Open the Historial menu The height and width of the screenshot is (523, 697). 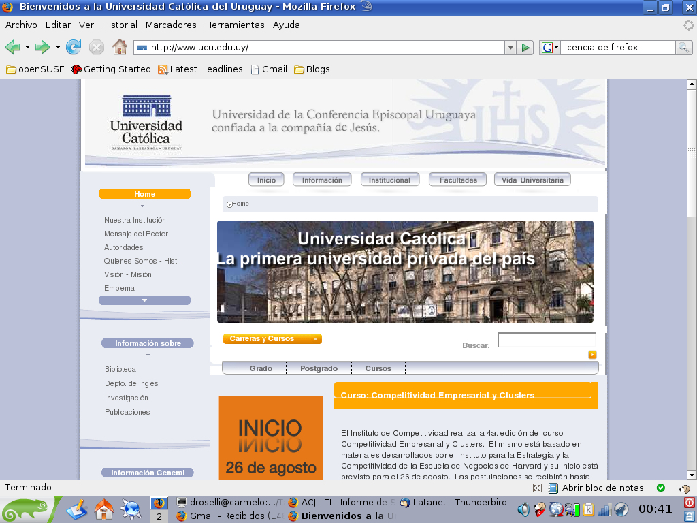[120, 25]
